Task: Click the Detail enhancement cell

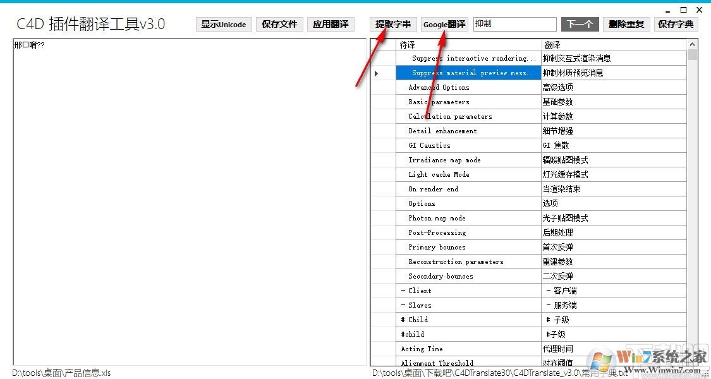Action: click(x=468, y=131)
